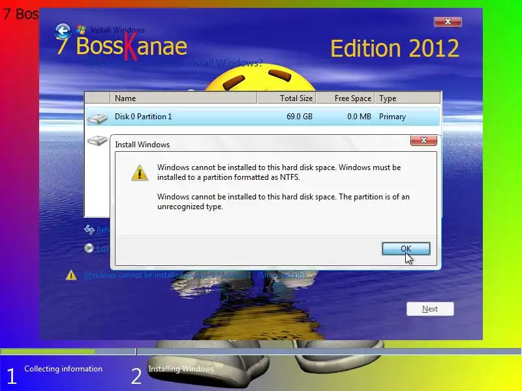The width and height of the screenshot is (522, 391).
Task: Click the second disk drive icon
Action: pyautogui.click(x=97, y=141)
